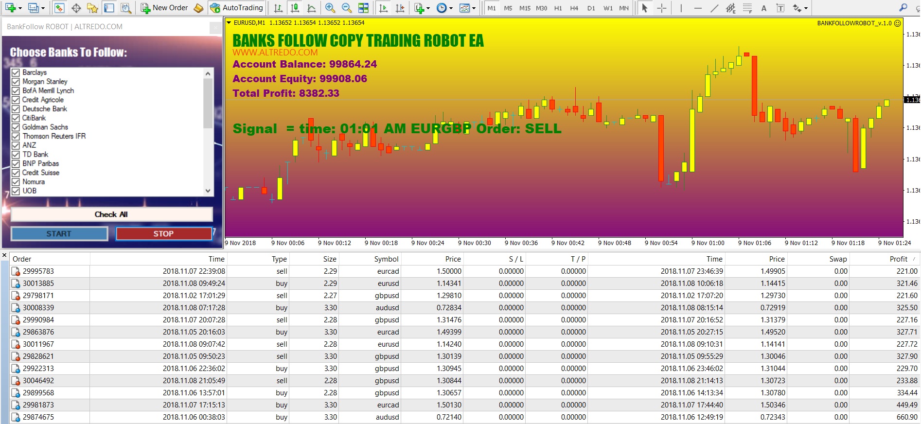The height and width of the screenshot is (424, 921).
Task: Open the profiles dropdown arrow
Action: click(x=43, y=8)
